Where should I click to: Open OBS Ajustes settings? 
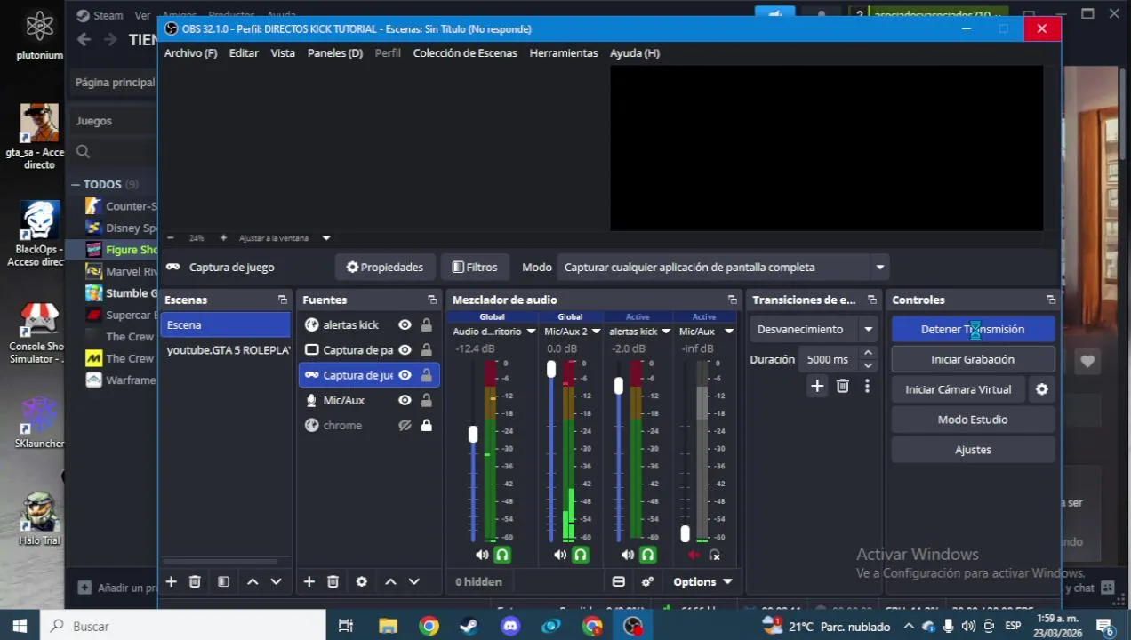point(973,450)
